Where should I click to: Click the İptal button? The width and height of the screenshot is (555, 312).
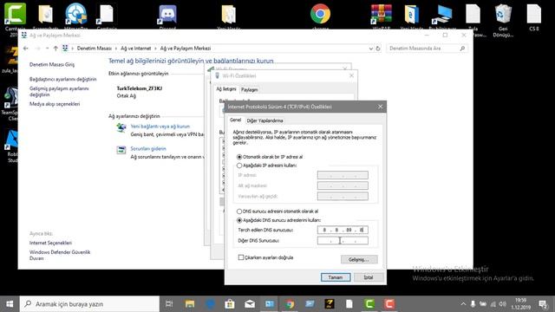(x=369, y=277)
